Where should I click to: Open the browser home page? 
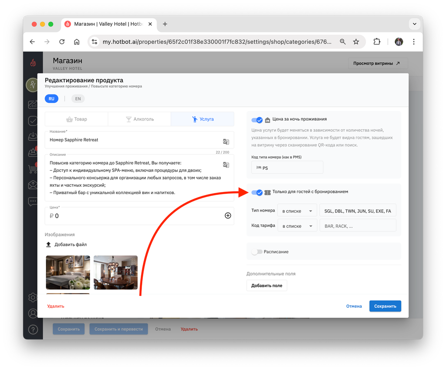click(77, 42)
